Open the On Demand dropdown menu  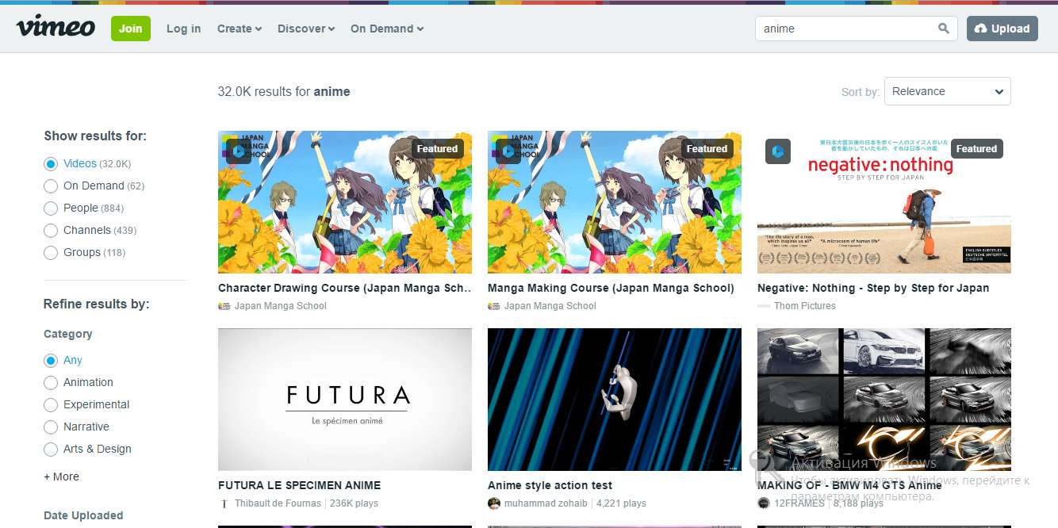tap(387, 29)
